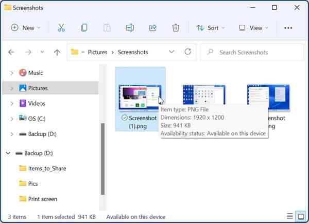Expand the Pictures tree node
309x223 pixels.
(x=12, y=88)
